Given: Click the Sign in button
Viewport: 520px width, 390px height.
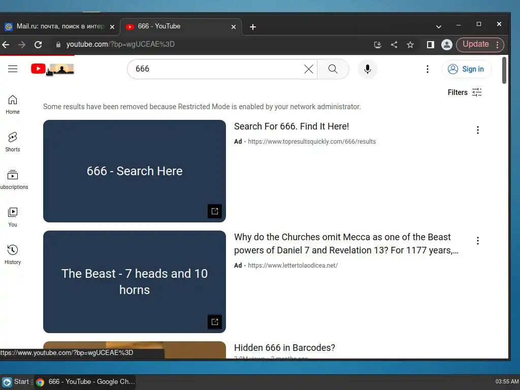Looking at the screenshot, I should [467, 69].
